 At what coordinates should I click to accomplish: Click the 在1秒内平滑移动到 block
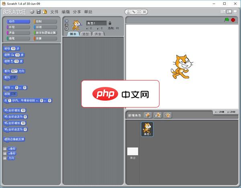[x=28, y=101]
